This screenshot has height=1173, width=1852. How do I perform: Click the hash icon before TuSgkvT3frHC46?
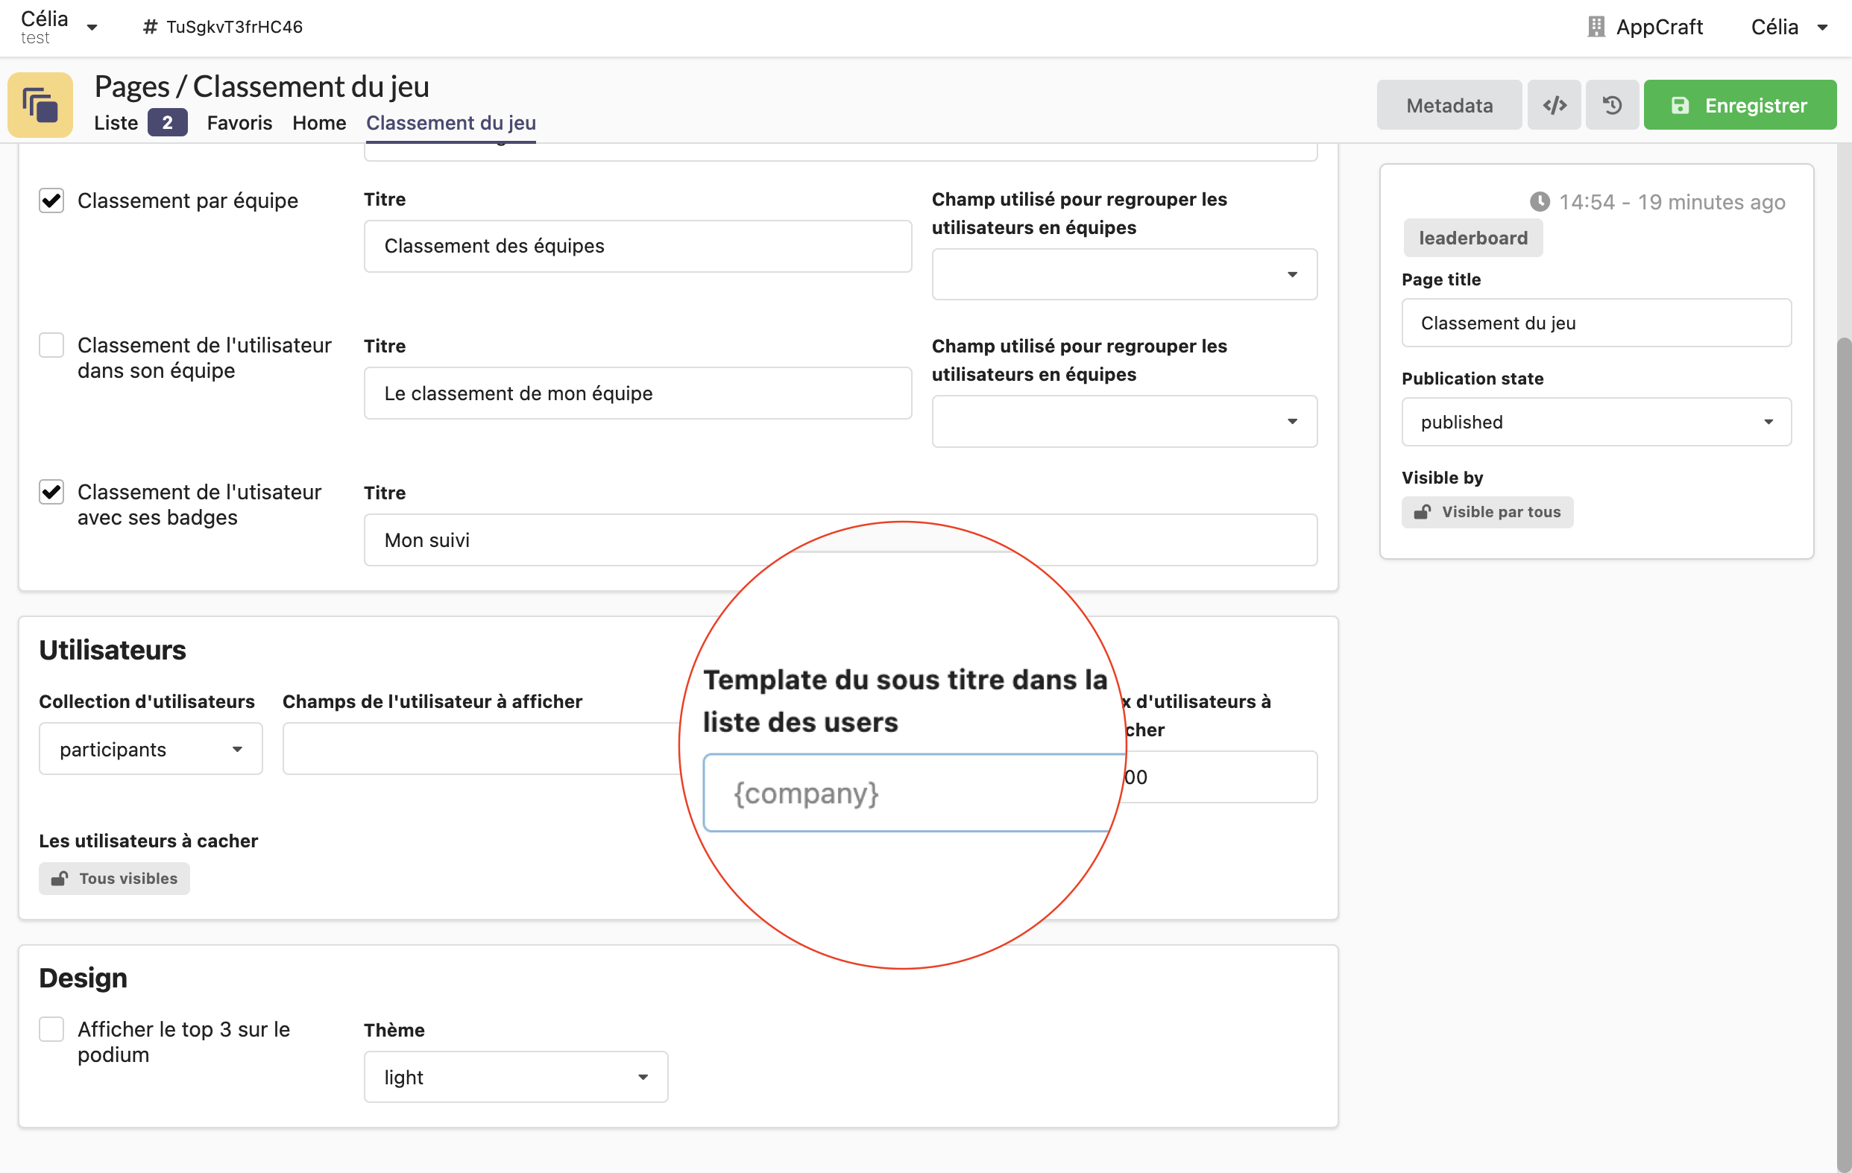(x=150, y=27)
